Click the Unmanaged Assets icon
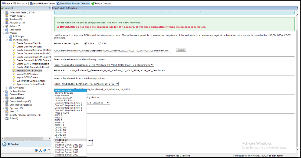Screen dimensions: 301x158 coord(7,105)
